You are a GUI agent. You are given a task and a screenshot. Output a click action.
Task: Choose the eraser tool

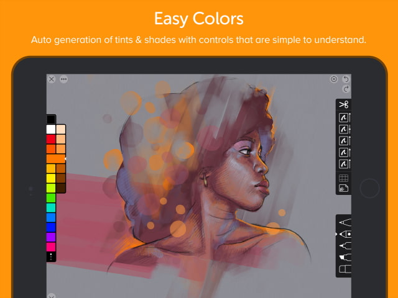[x=345, y=269]
